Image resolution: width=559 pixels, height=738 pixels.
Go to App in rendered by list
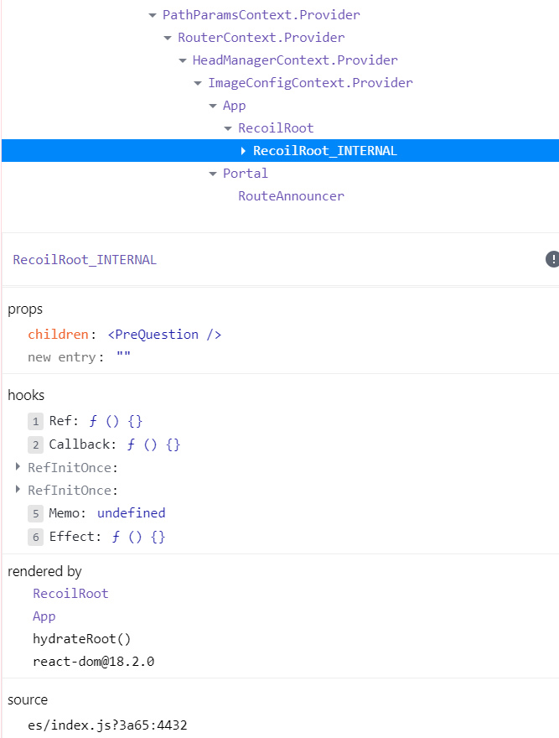click(x=44, y=616)
